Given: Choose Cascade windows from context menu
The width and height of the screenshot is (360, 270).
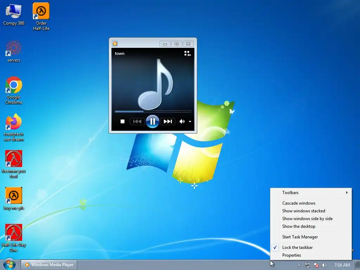Looking at the screenshot, I should coord(311,203).
